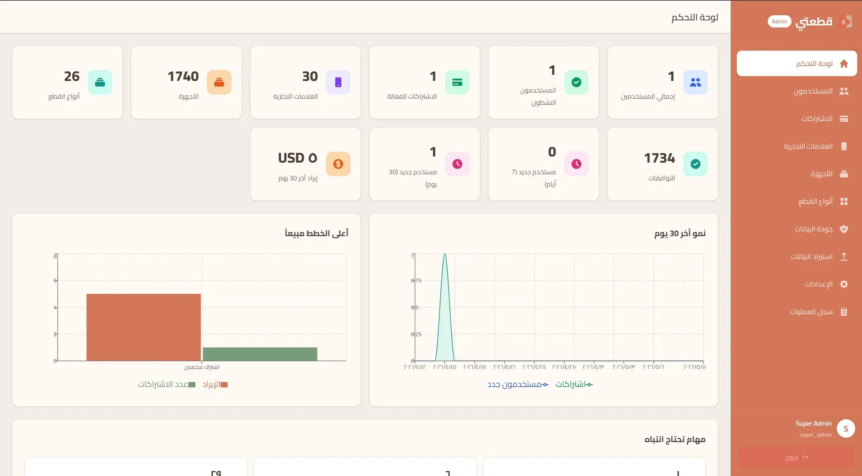The width and height of the screenshot is (862, 476).
Task: Click the upload icon beside استيراد البيانات
Action: 844,256
